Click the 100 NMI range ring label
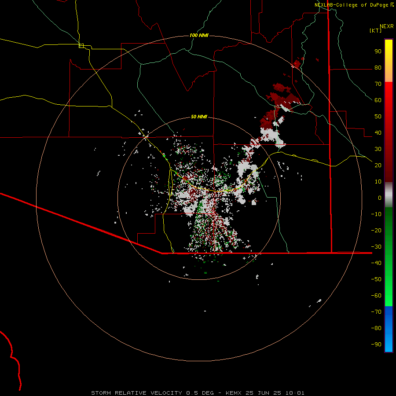The height and width of the screenshot is (396, 396). [199, 35]
